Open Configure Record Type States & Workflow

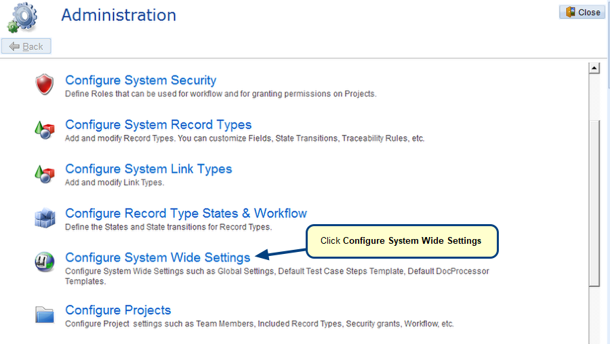point(186,213)
